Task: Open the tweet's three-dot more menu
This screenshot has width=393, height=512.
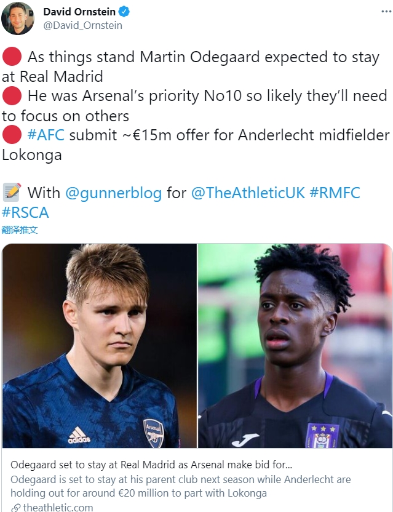Action: (x=386, y=12)
